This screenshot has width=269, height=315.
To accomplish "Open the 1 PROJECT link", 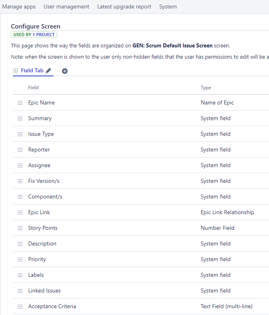I will pyautogui.click(x=43, y=35).
